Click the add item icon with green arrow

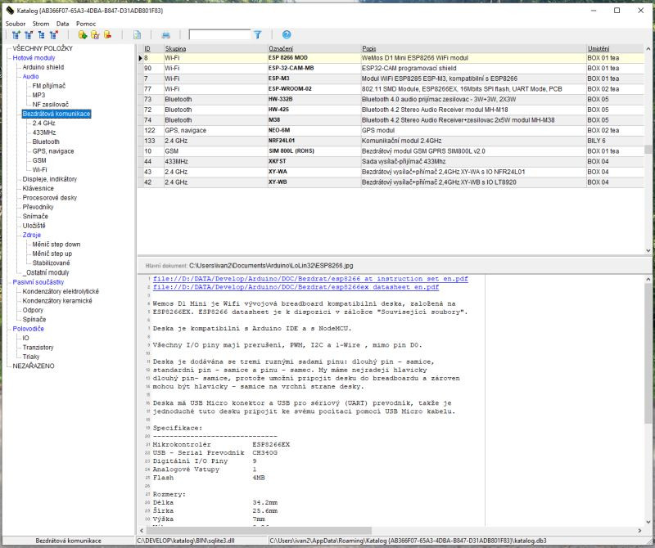click(x=83, y=35)
